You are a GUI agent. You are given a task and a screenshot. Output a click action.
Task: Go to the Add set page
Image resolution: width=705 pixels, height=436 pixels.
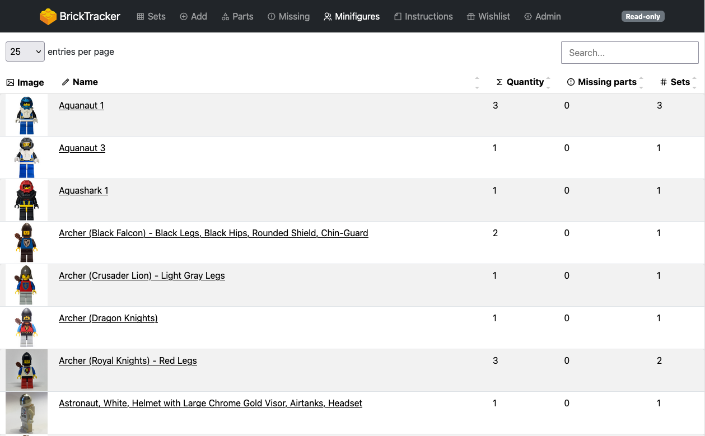click(x=193, y=16)
